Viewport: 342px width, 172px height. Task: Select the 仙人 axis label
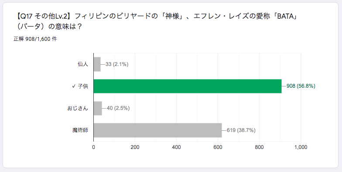click(83, 64)
